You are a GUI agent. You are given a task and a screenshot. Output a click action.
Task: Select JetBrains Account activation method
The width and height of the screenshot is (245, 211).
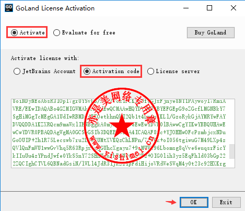tap(44, 72)
